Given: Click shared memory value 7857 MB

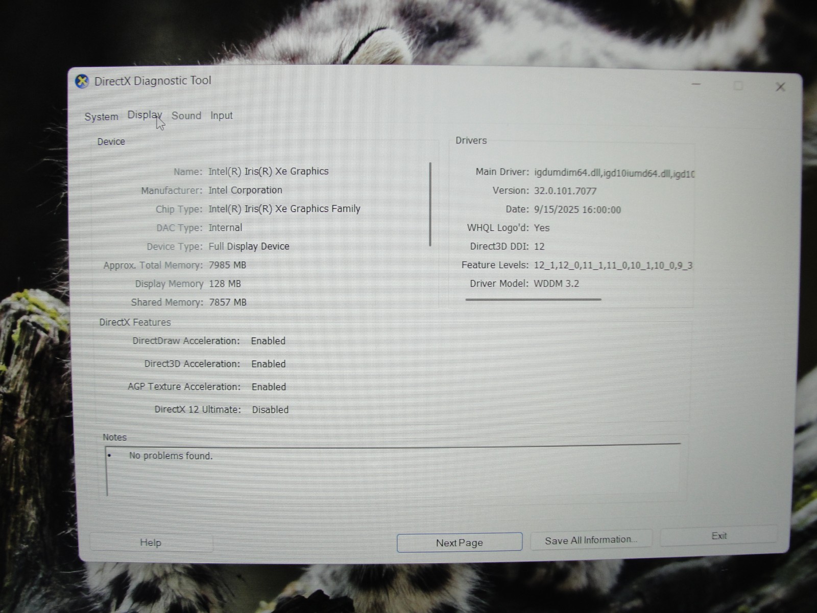Looking at the screenshot, I should pyautogui.click(x=228, y=302).
